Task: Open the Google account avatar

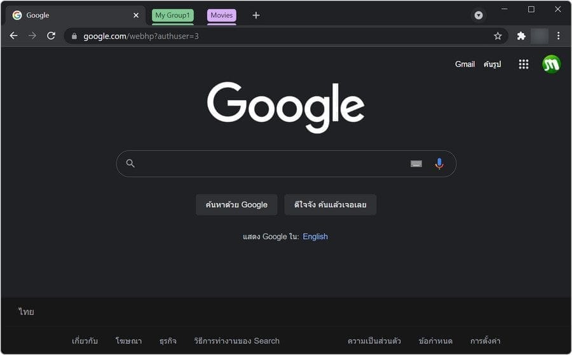Action: click(551, 64)
